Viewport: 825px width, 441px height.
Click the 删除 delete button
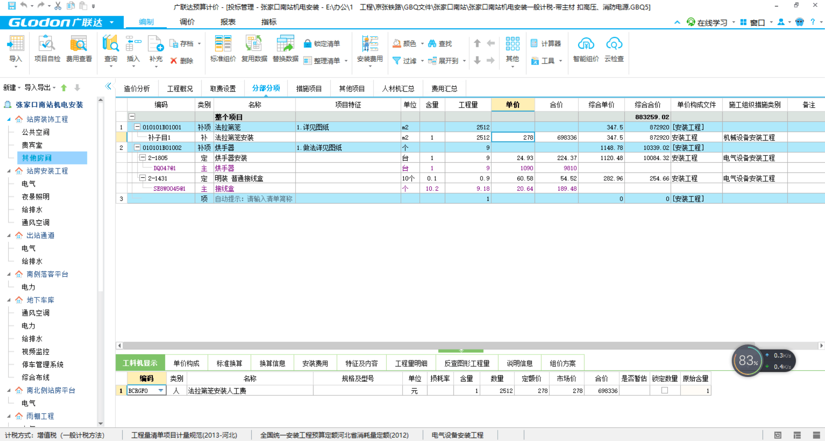pos(182,61)
